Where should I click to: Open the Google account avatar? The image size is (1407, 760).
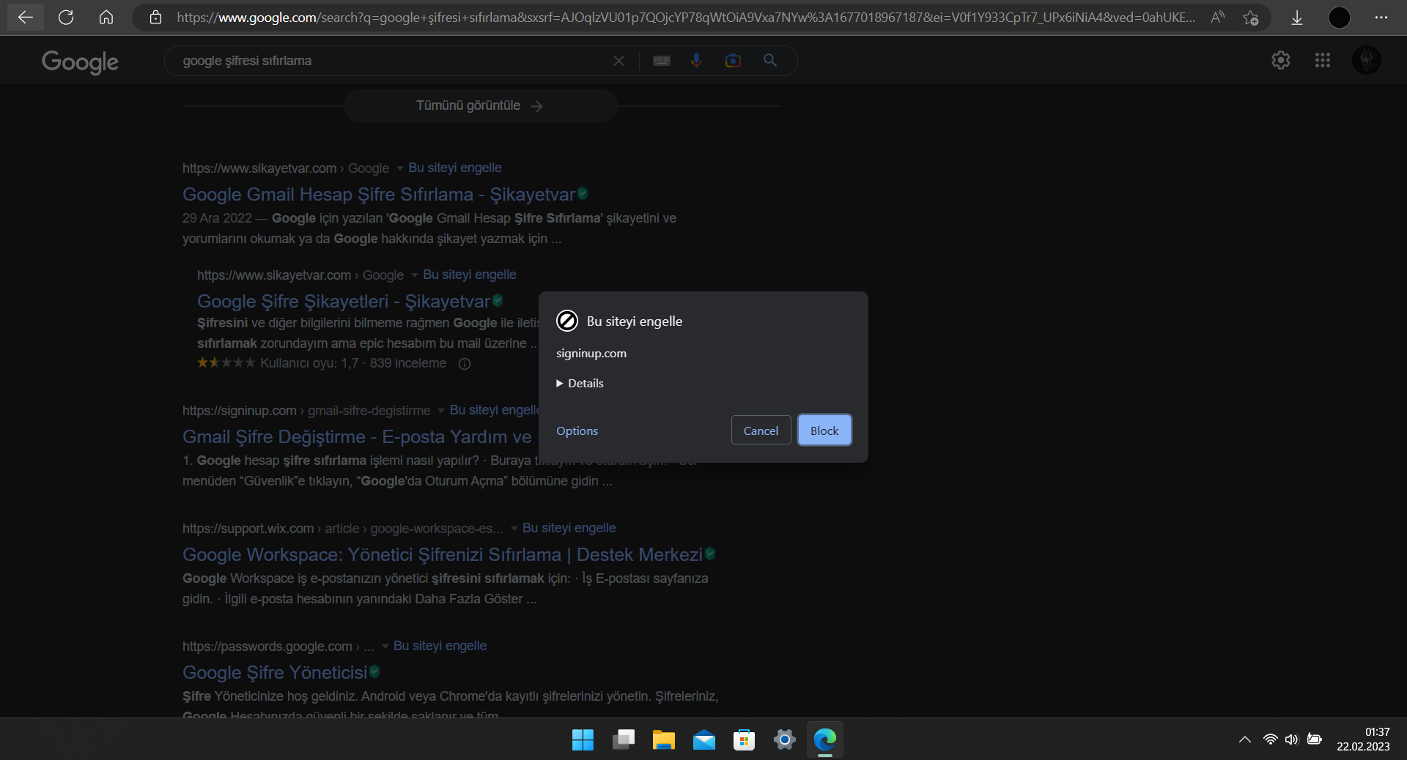point(1367,60)
